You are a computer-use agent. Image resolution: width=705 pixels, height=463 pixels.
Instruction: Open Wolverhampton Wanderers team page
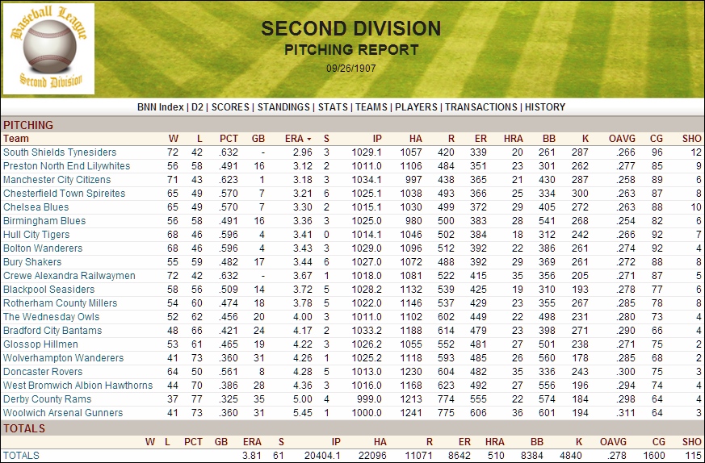pyautogui.click(x=64, y=358)
